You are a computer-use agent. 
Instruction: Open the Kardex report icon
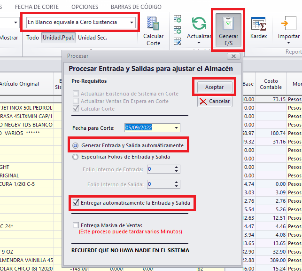[x=259, y=24]
